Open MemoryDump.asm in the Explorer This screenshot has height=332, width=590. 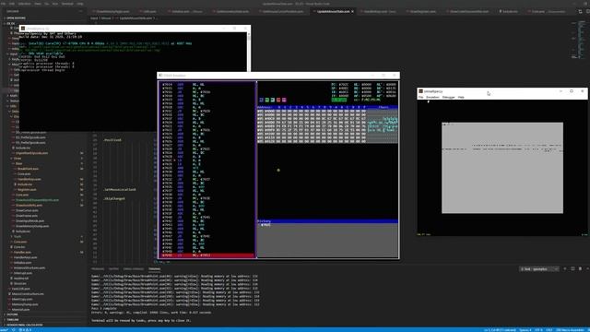pos(25,304)
